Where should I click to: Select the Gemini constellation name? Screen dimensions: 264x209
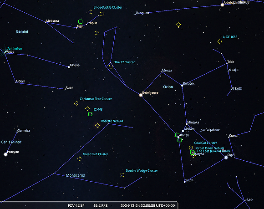tap(22, 31)
